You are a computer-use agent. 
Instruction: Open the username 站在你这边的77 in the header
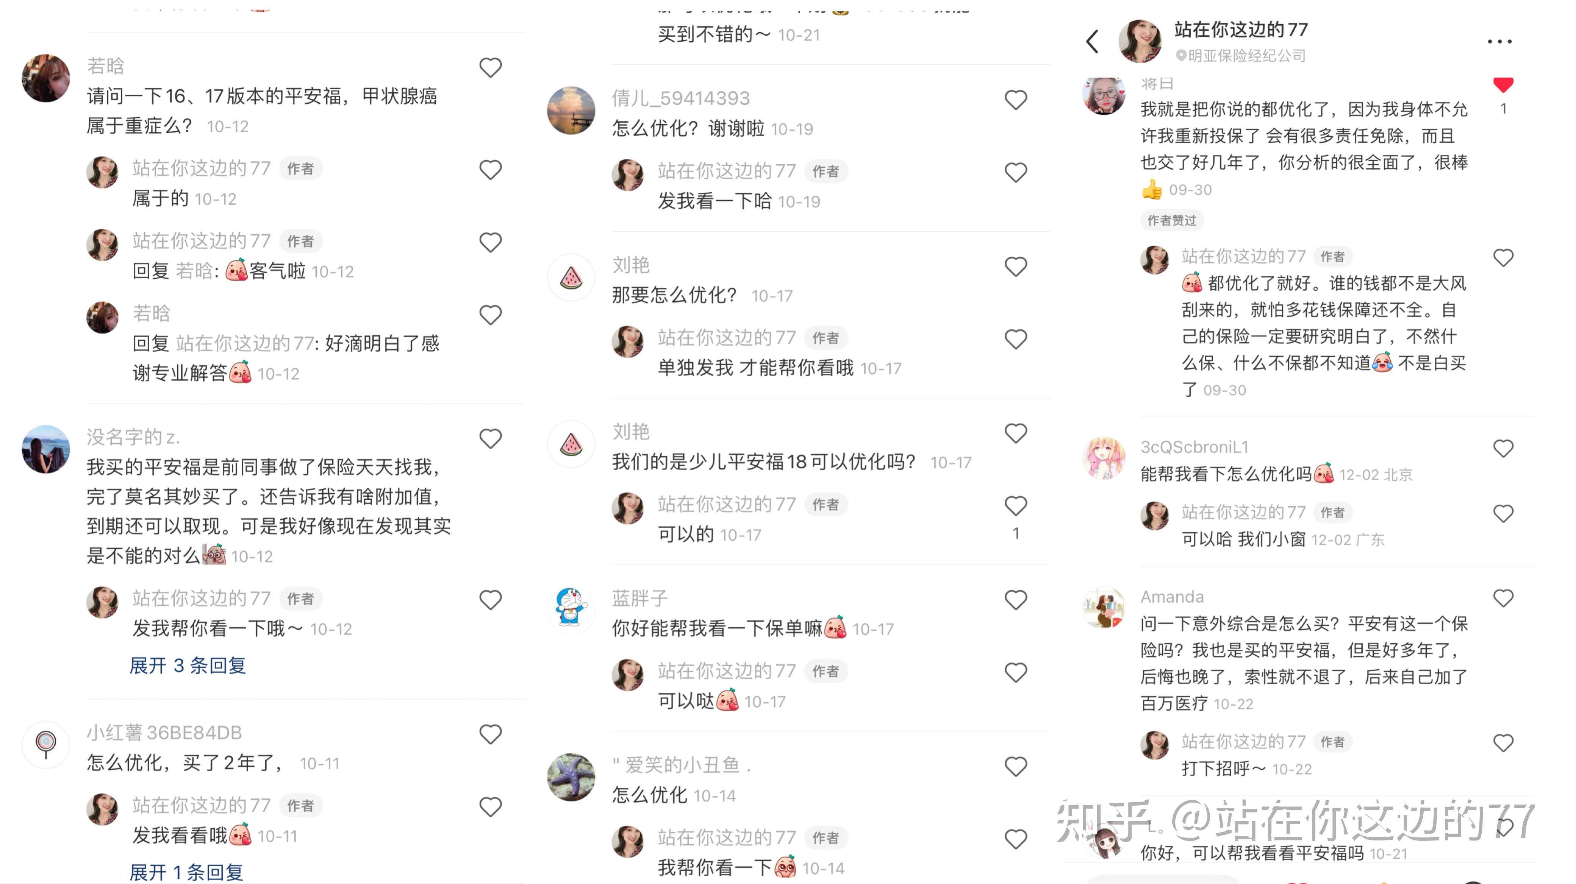point(1241,29)
